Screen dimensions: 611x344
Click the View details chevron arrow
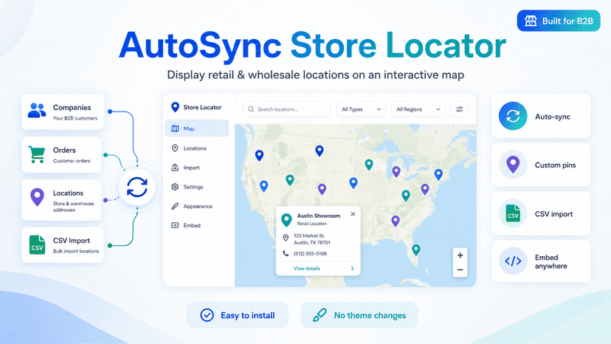point(352,269)
